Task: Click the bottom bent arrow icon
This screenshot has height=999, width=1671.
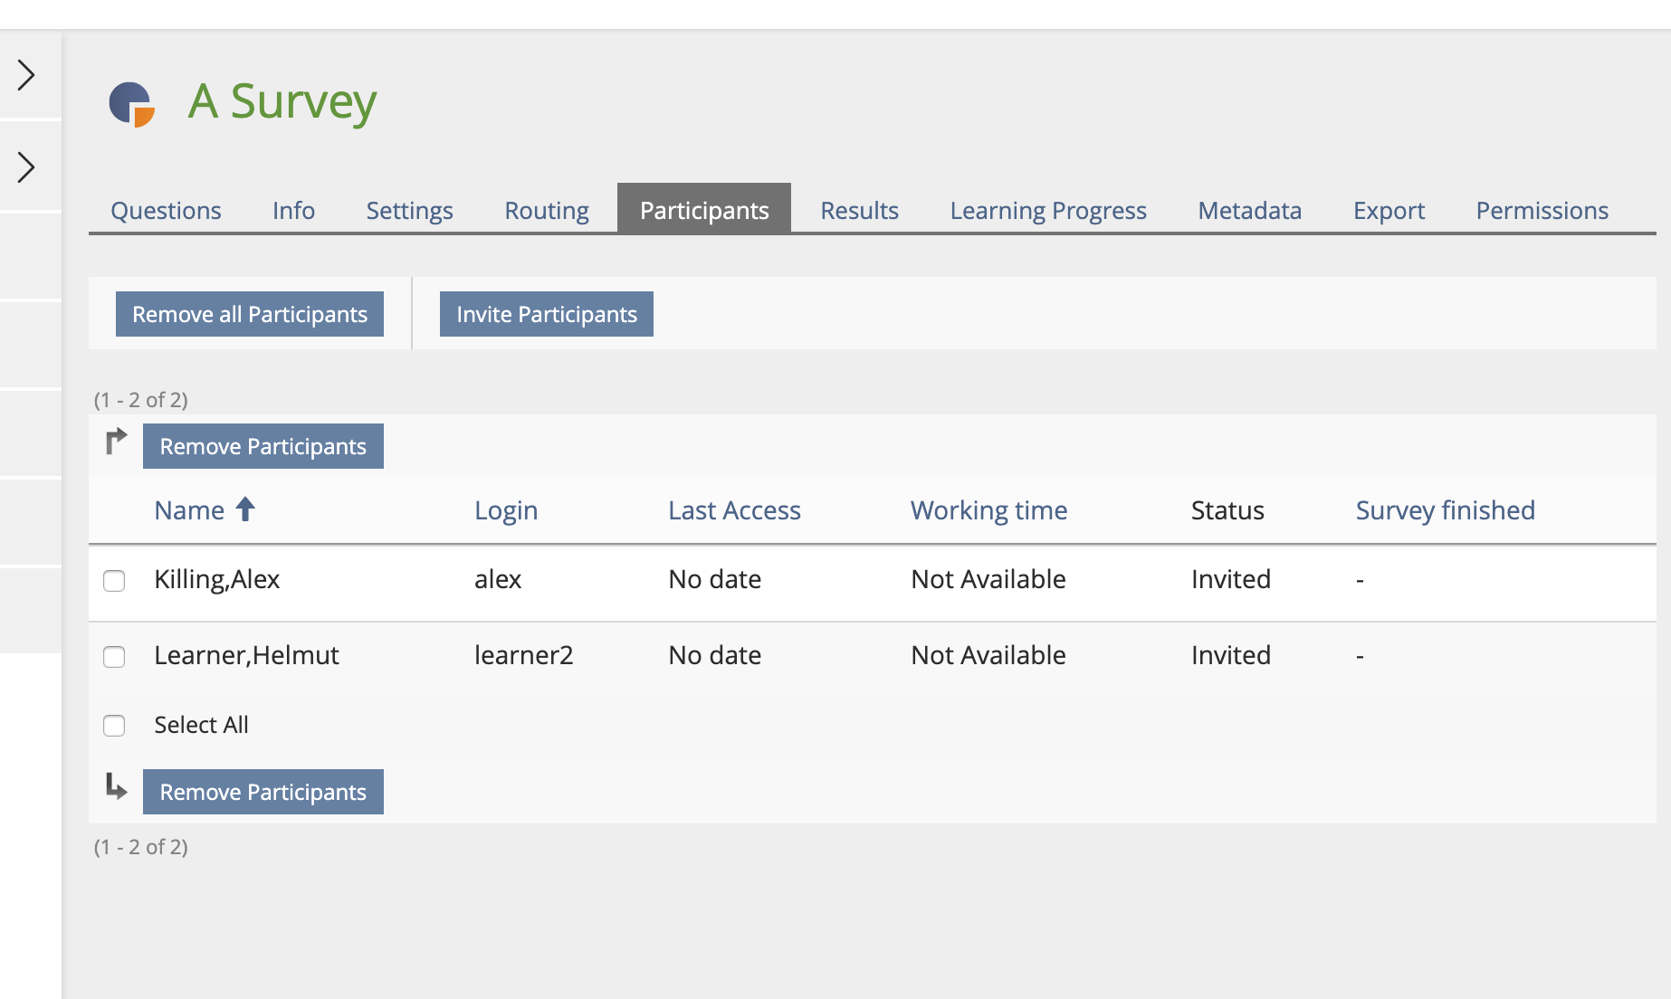Action: tap(116, 785)
